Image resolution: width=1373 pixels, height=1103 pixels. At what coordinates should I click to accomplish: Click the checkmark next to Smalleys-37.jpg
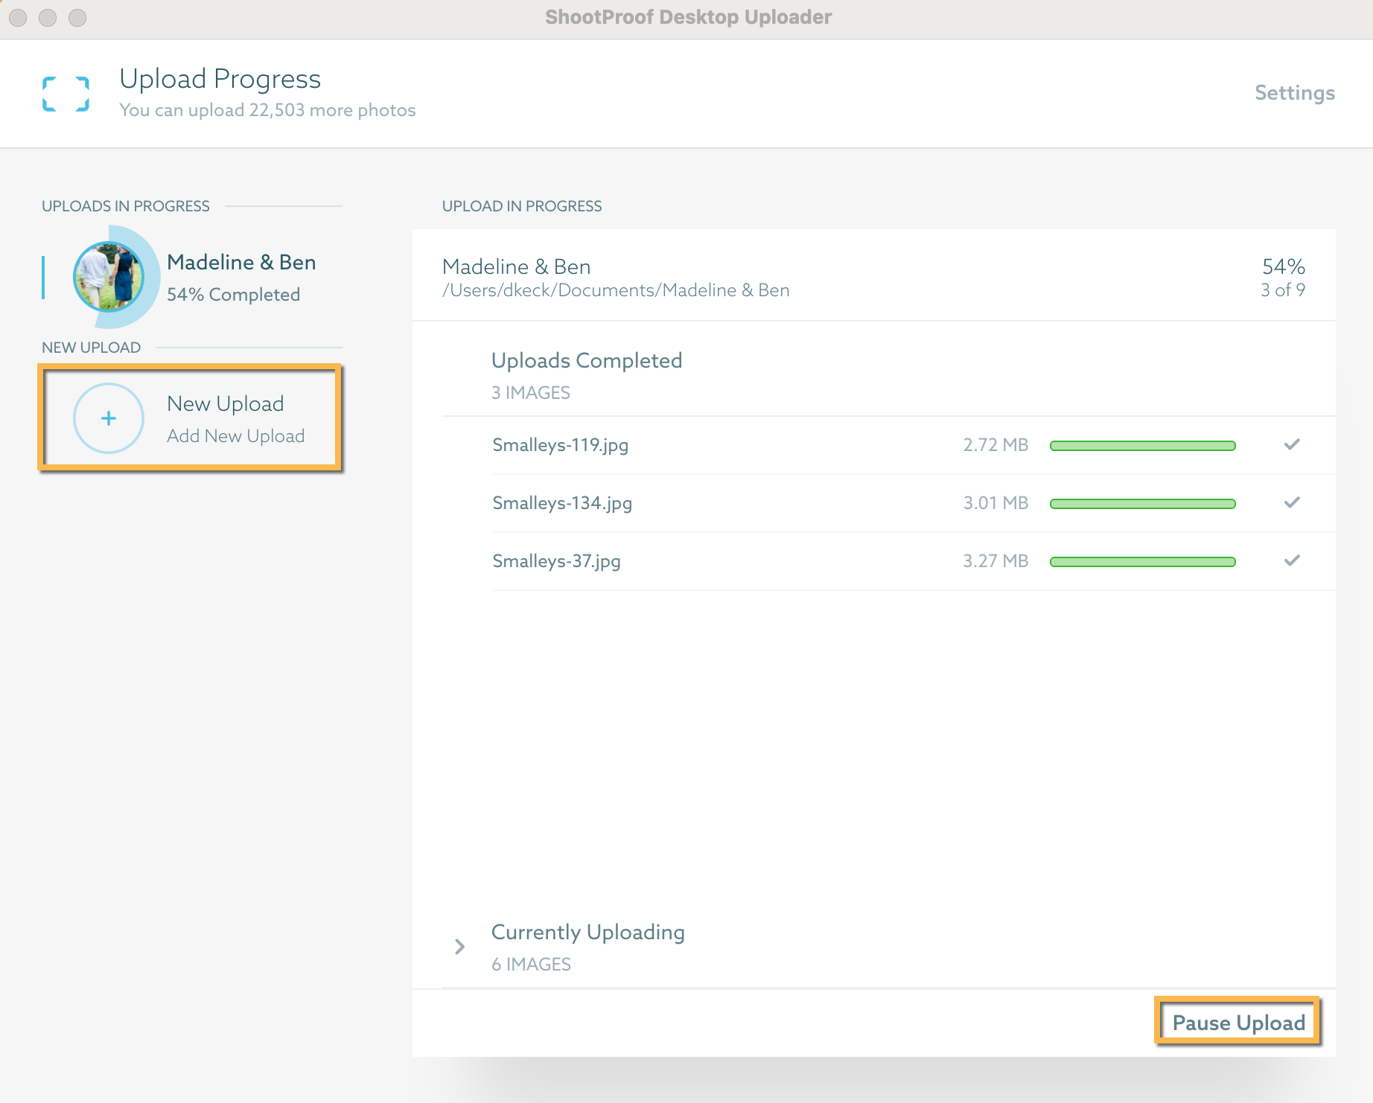click(x=1292, y=560)
